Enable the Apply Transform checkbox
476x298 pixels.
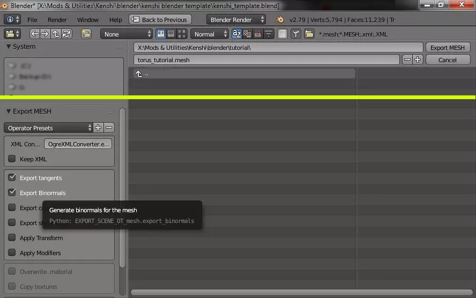coord(12,237)
